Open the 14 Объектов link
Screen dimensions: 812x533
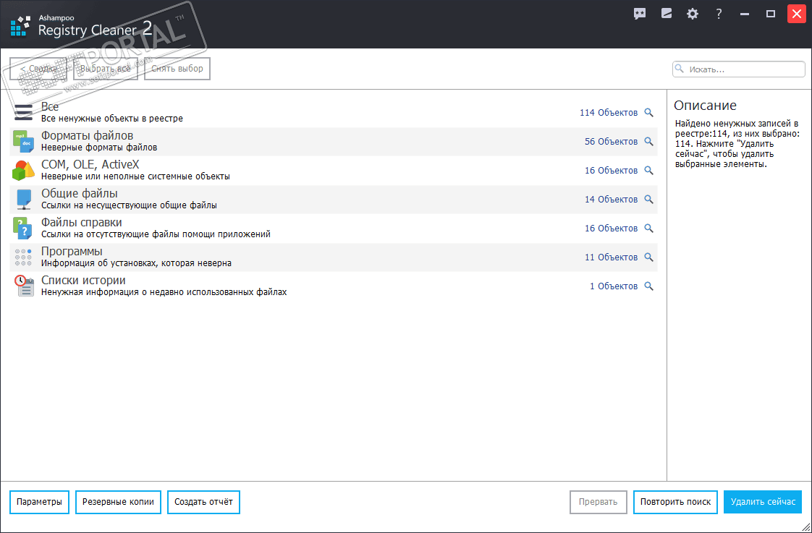tap(611, 199)
